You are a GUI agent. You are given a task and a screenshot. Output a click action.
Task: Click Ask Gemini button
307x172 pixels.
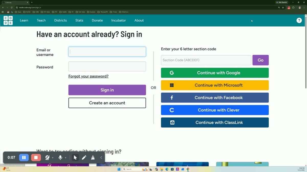click(x=282, y=2)
